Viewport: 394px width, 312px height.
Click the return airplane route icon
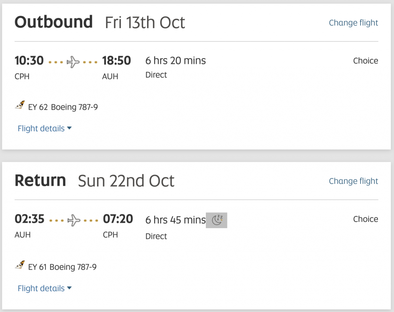(x=74, y=220)
